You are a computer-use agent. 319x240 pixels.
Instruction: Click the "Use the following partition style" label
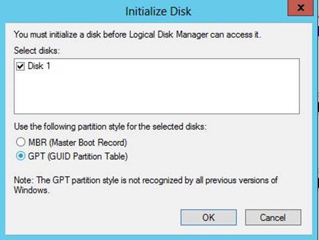coord(110,126)
